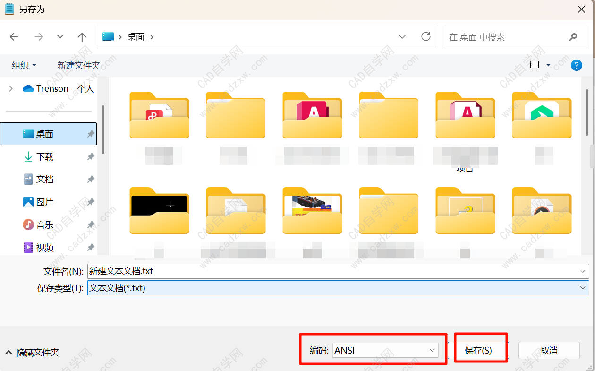Click the pin icon beside 视频
This screenshot has height=371, width=595.
coord(91,248)
